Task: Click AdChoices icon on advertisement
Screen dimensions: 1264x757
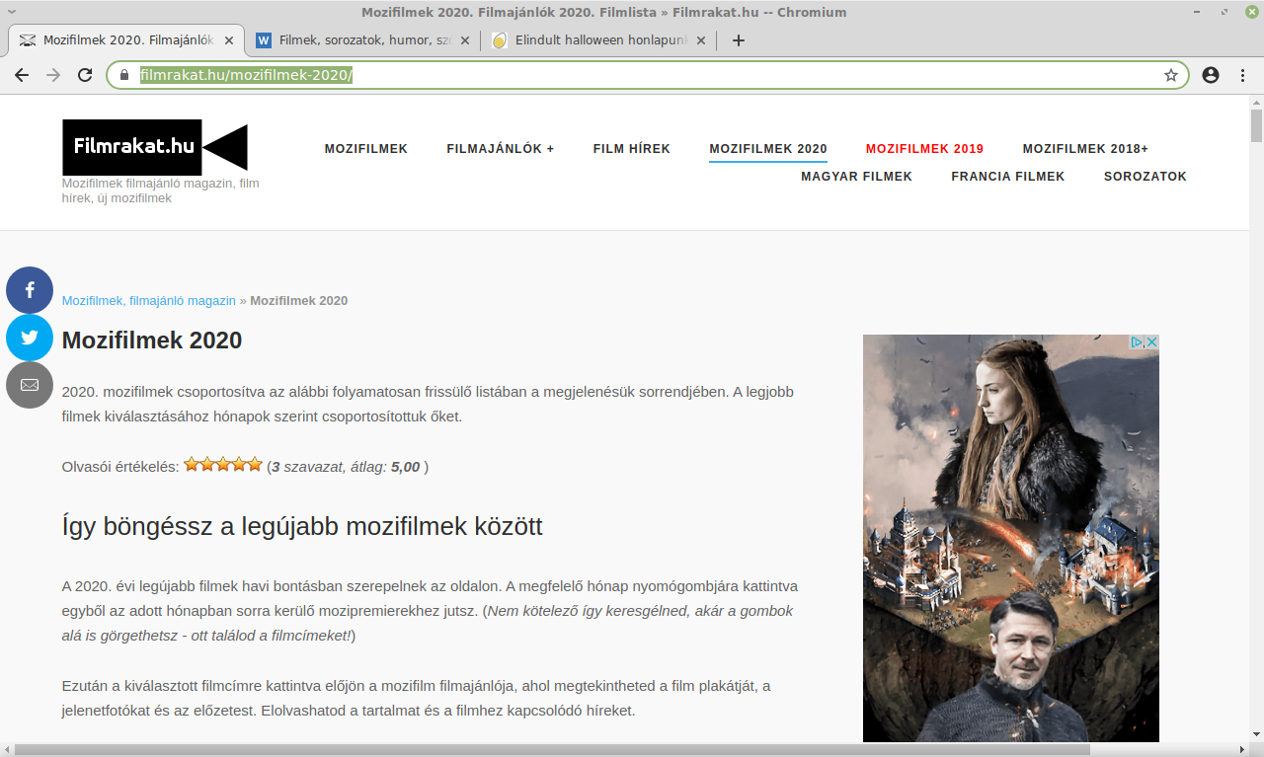Action: pyautogui.click(x=1137, y=341)
